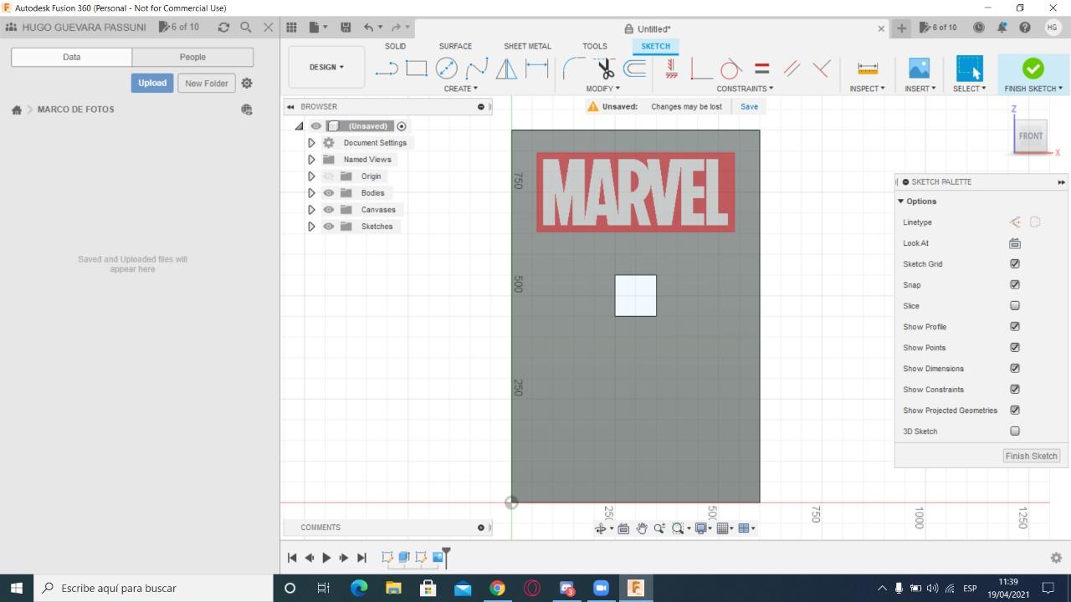Viewport: 1071px width, 602px height.
Task: Open the MODIFY dropdown menu
Action: coord(603,89)
